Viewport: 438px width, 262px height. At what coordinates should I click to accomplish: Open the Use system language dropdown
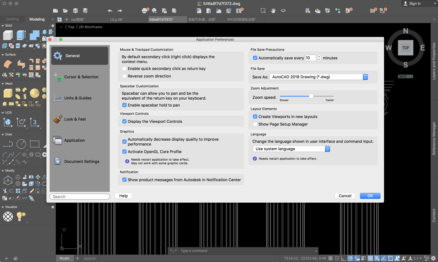click(x=327, y=149)
